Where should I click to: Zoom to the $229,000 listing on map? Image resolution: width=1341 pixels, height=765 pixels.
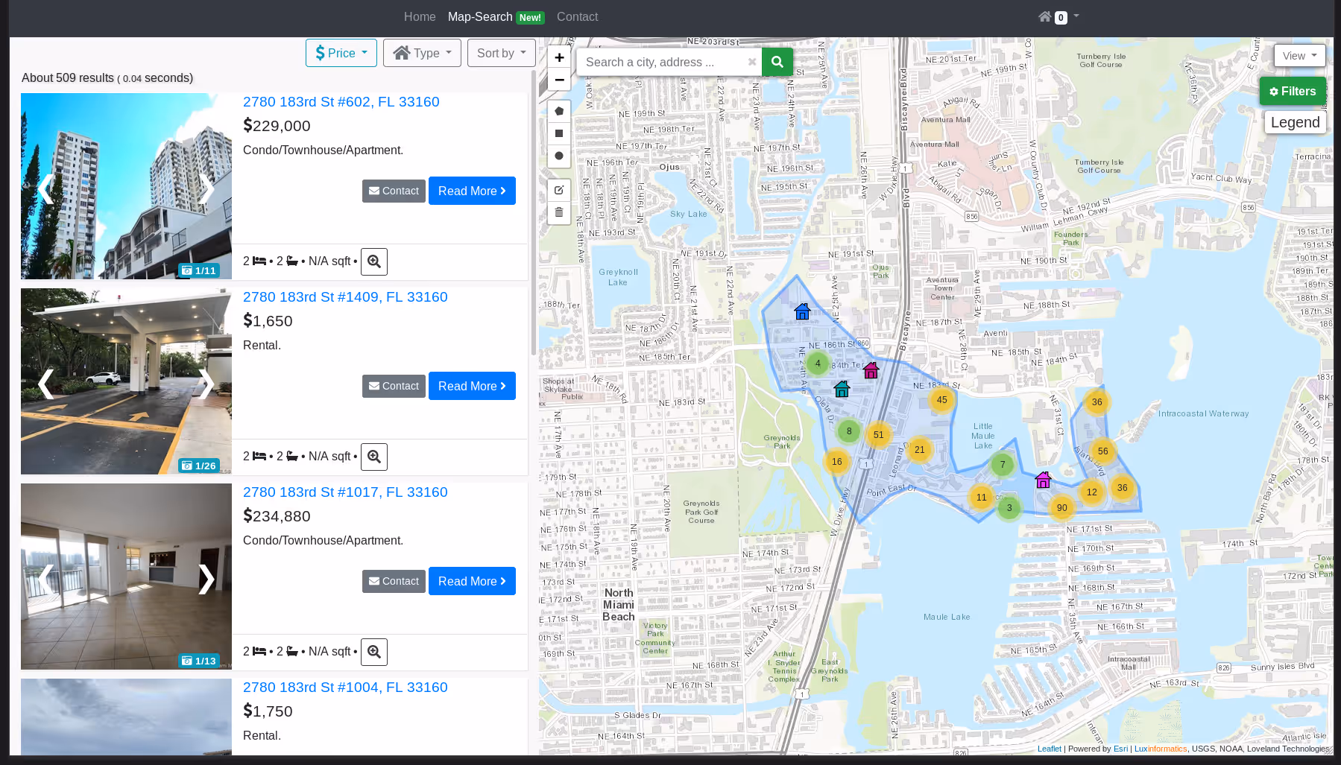[x=374, y=261]
